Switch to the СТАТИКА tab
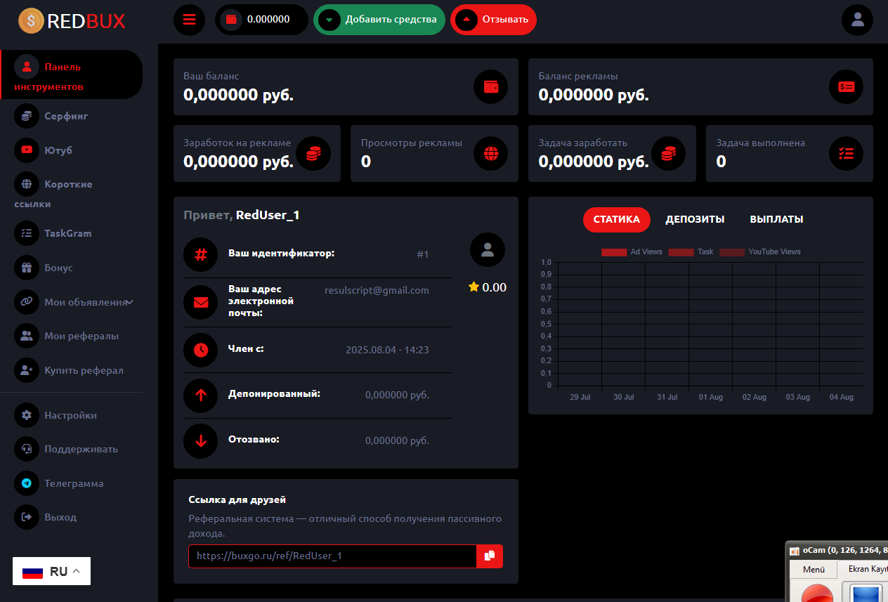This screenshot has width=888, height=602. coord(617,219)
